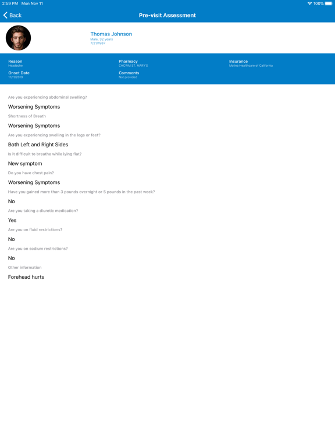335x446 pixels.
Task: Click the Headache reason value
Action: point(15,66)
